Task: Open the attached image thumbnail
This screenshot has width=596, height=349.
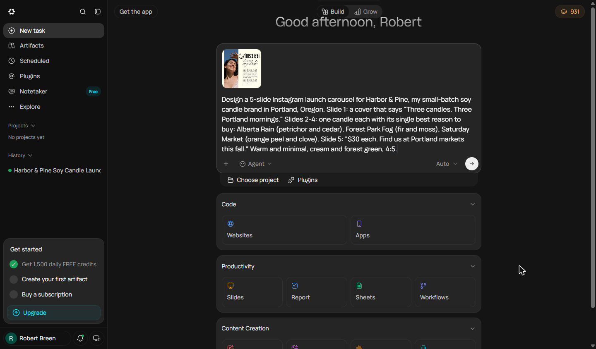Action: point(242,69)
